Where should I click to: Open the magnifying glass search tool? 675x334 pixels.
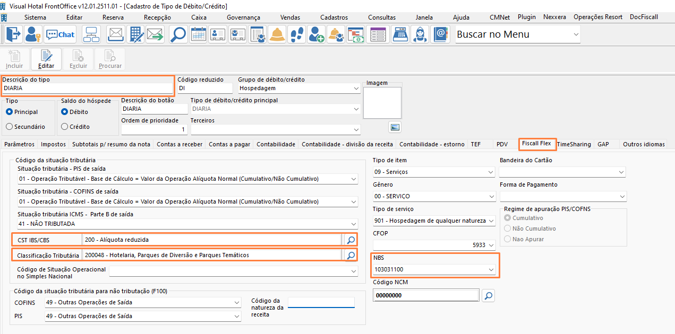coord(178,34)
